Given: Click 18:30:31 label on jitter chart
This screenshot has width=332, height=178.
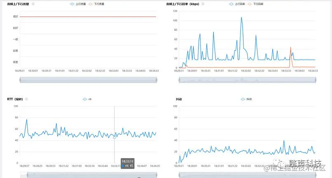Looking at the screenshot, I should [x=206, y=166].
